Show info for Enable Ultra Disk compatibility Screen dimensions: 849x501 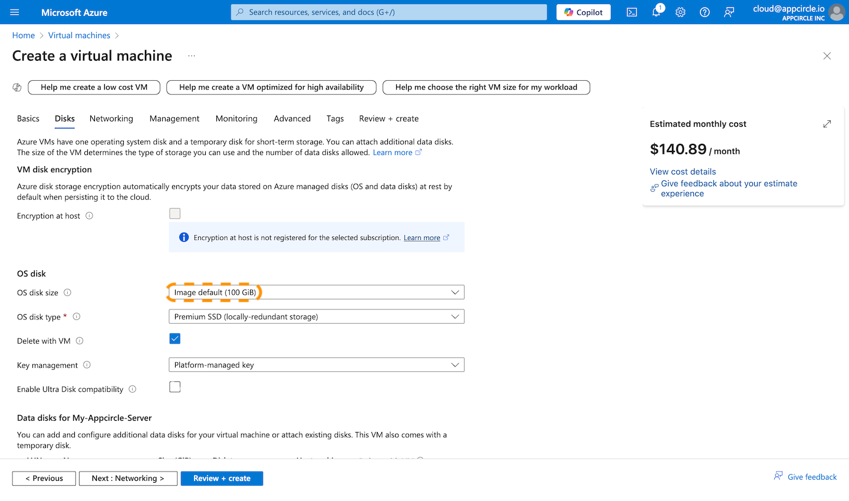pos(133,389)
